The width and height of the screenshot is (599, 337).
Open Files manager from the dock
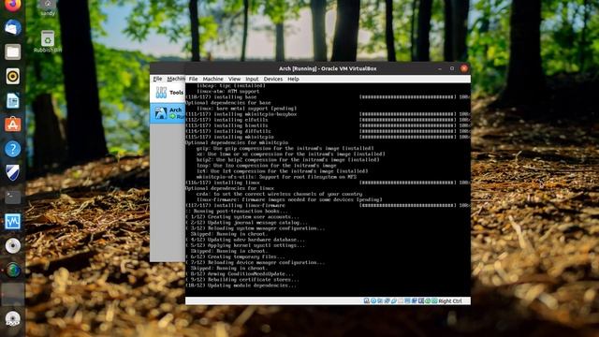(12, 52)
